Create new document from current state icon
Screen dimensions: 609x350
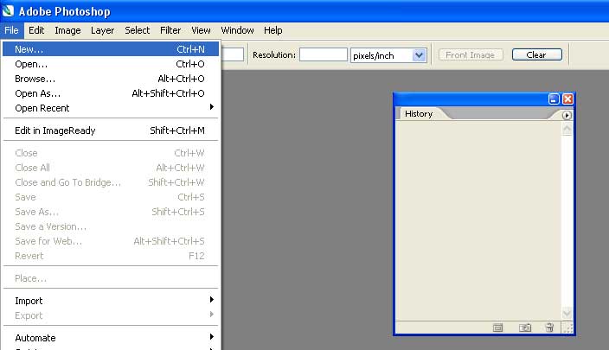(x=497, y=328)
